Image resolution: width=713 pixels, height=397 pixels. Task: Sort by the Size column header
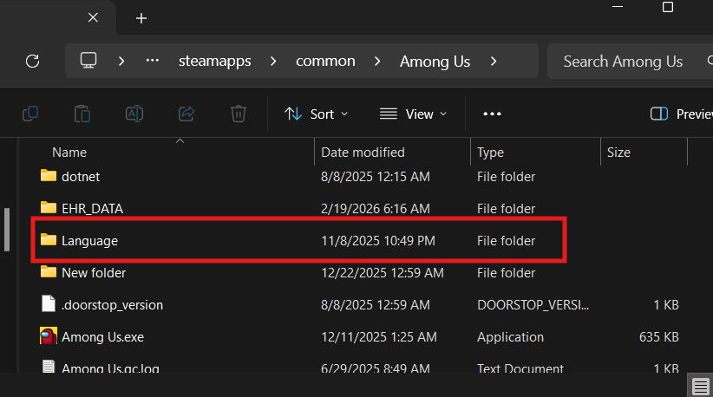click(x=618, y=153)
